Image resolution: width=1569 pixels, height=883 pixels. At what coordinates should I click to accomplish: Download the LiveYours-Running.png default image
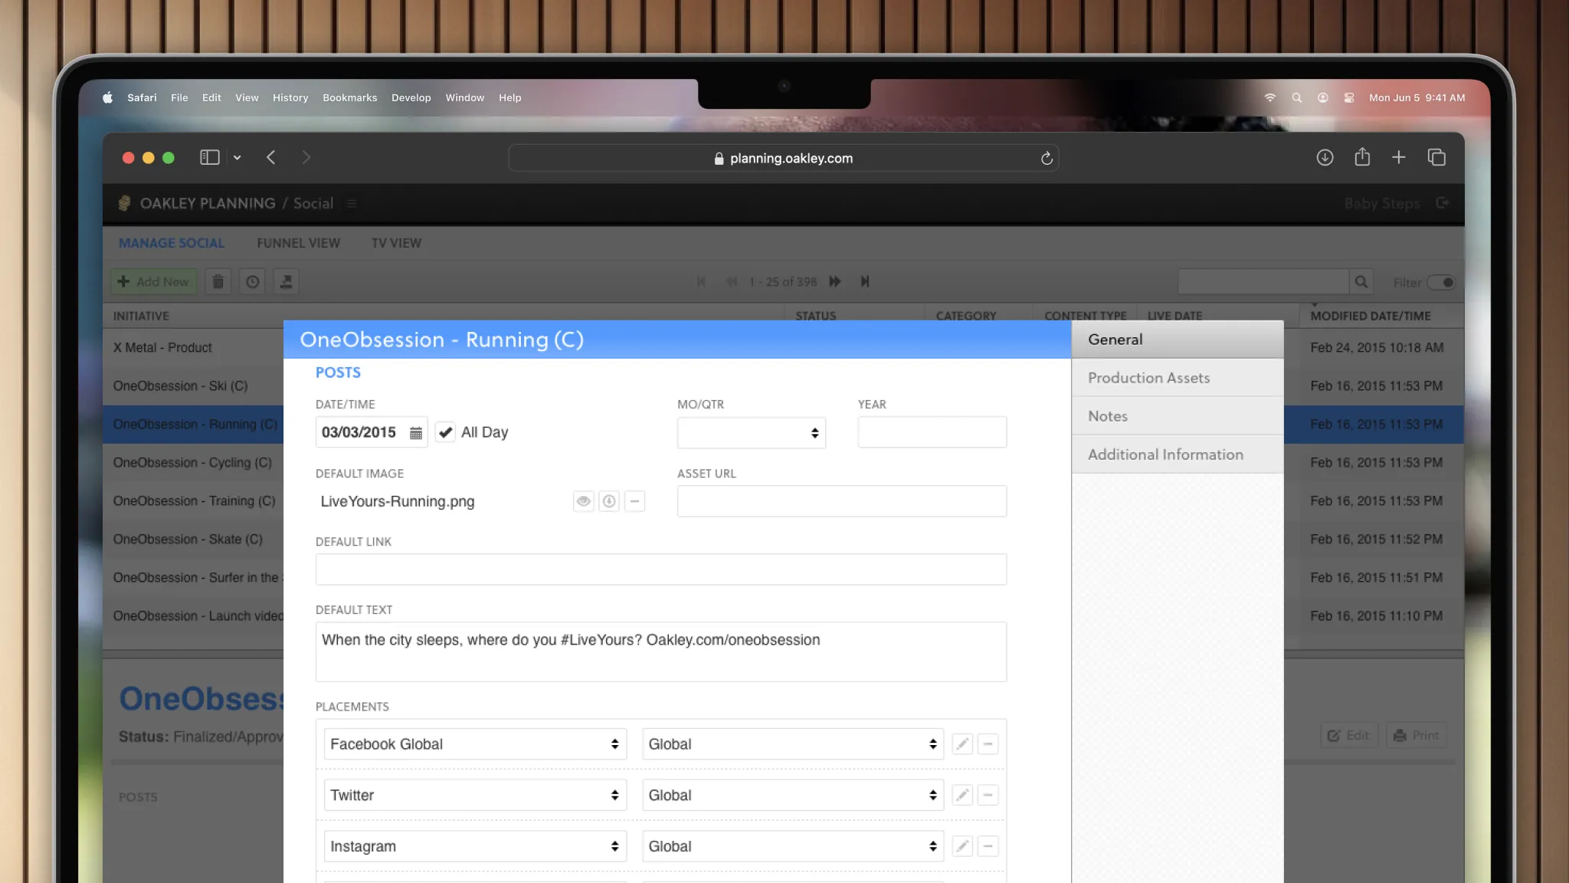point(609,501)
